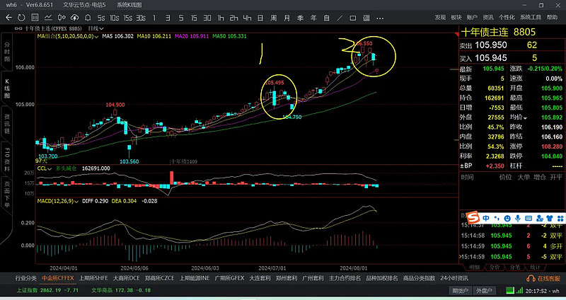Select the 中金所CFFEX exchange tab

point(58,278)
